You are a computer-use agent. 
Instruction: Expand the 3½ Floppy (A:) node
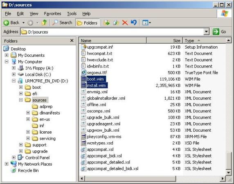(13, 68)
